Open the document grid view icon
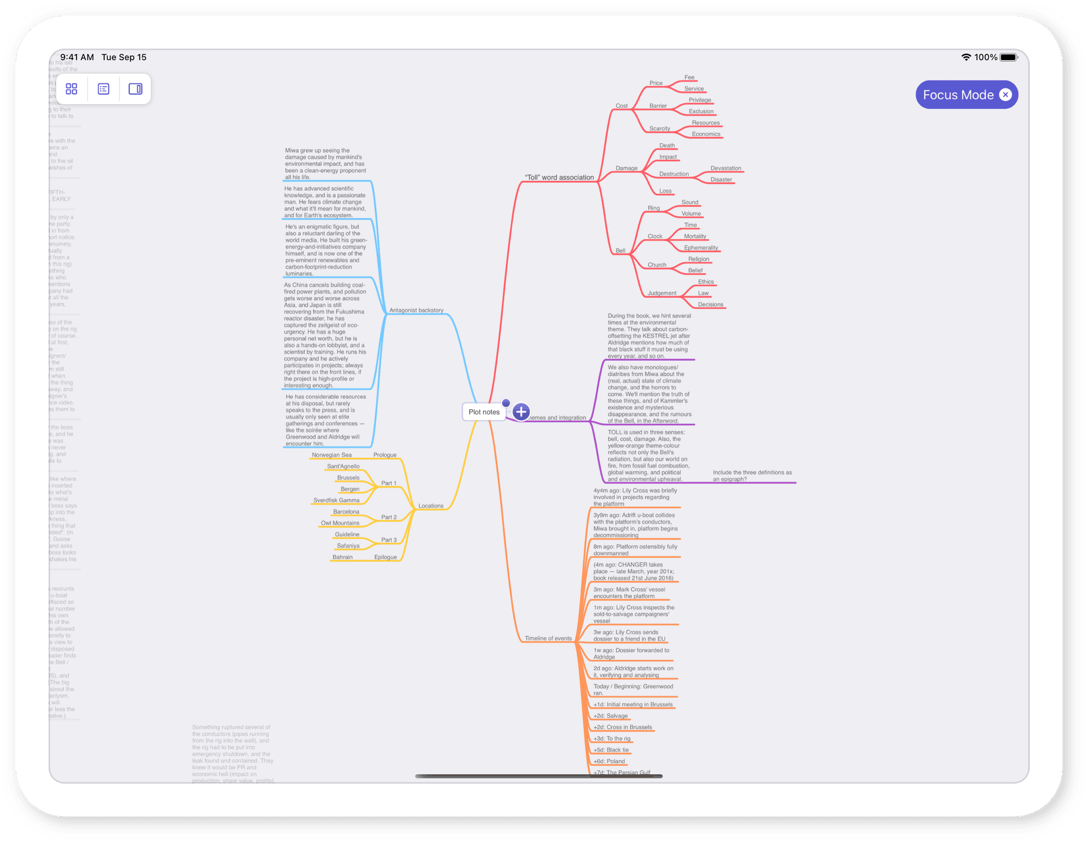1088x842 pixels. pyautogui.click(x=71, y=89)
